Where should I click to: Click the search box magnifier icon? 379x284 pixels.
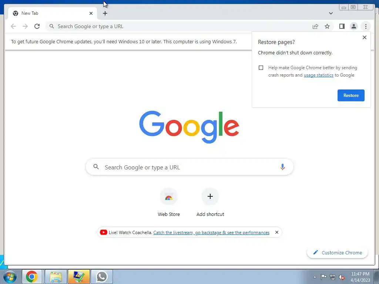96,167
